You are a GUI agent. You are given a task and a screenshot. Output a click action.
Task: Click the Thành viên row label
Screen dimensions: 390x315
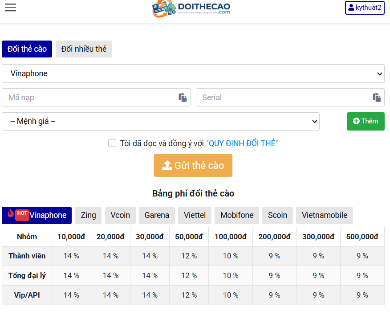coord(27,256)
